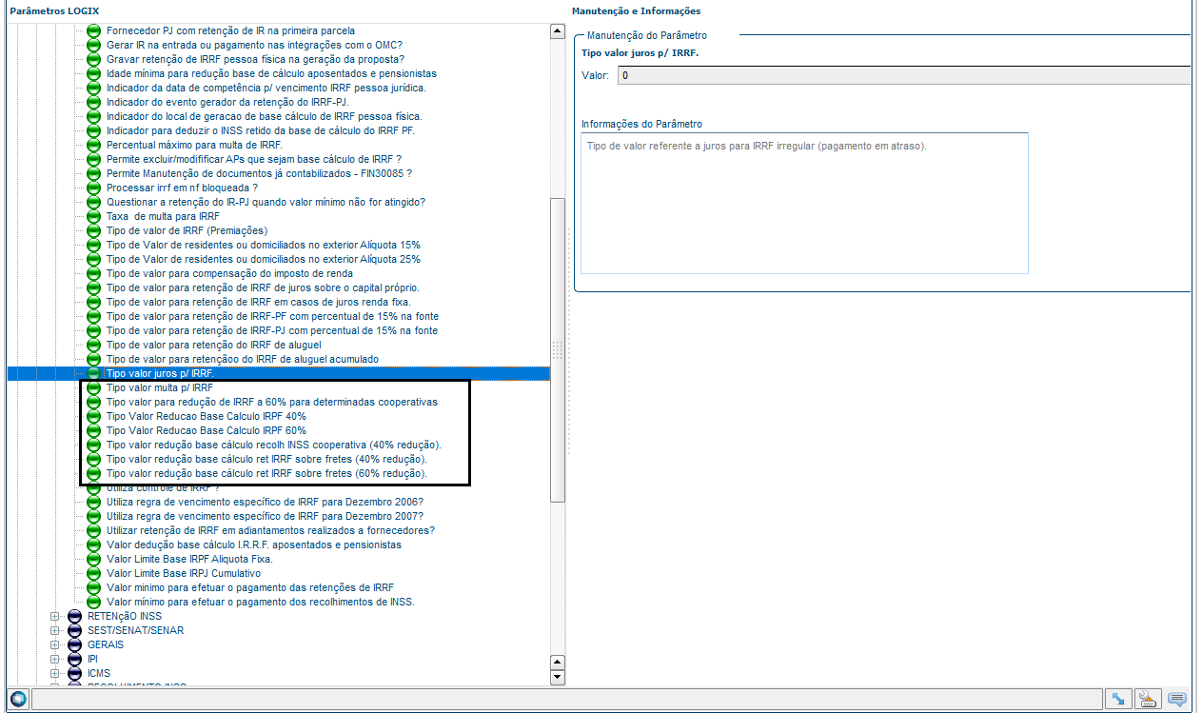Expand the GERAIS tree node
The width and height of the screenshot is (1202, 713).
click(54, 644)
